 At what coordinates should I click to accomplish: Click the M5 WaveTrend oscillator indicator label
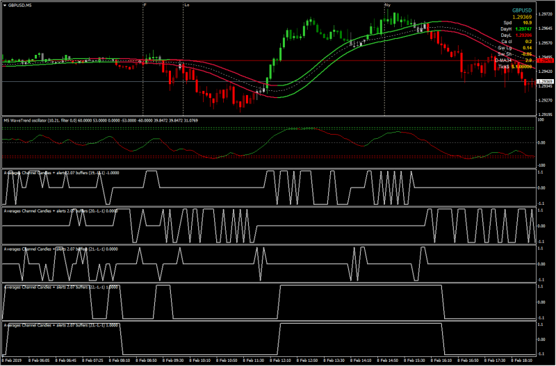pos(101,121)
